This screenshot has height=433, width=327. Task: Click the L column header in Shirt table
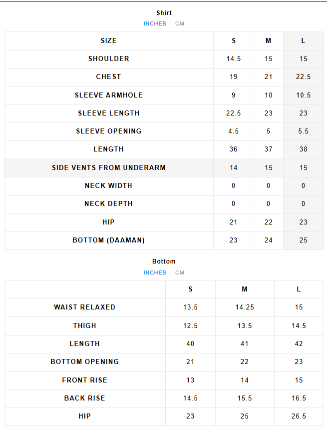click(x=303, y=40)
